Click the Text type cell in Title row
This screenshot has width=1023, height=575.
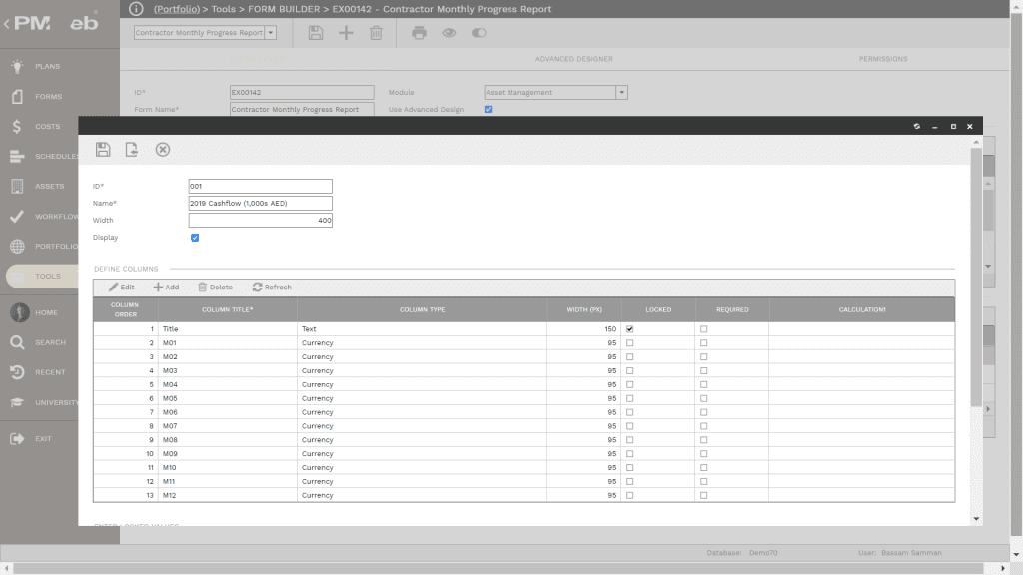pos(423,329)
